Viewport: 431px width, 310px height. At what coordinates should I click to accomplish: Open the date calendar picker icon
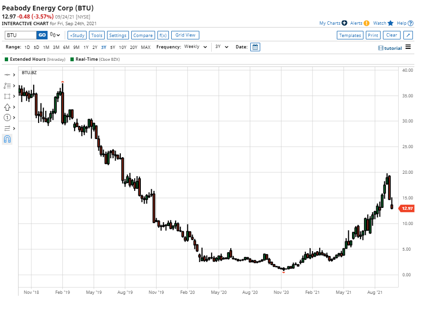[255, 47]
